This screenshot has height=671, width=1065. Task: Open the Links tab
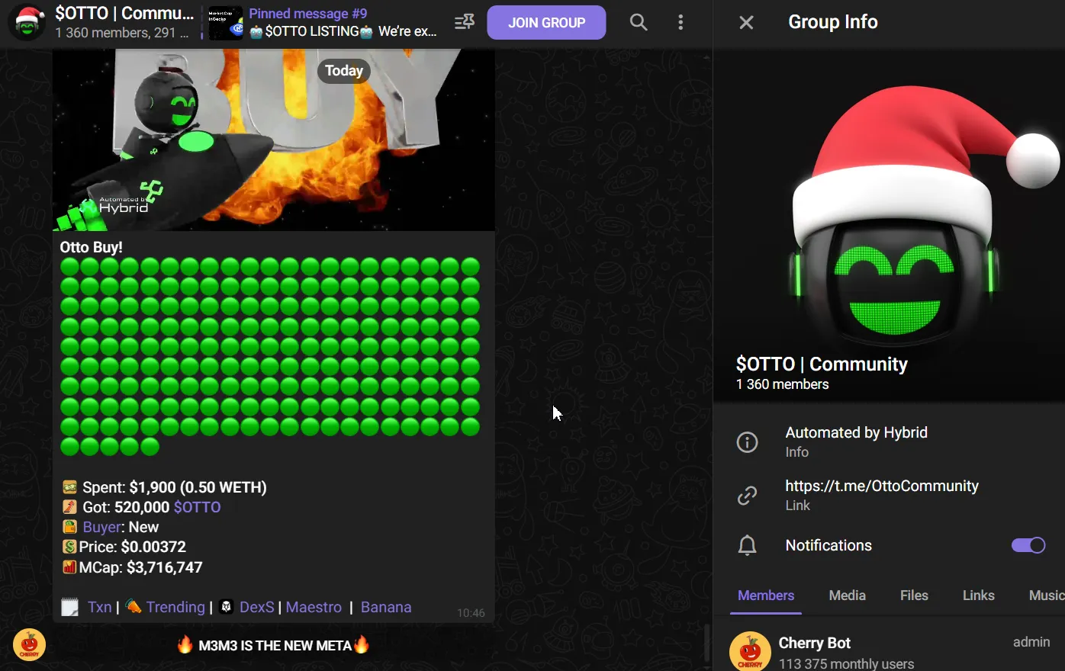tap(978, 596)
